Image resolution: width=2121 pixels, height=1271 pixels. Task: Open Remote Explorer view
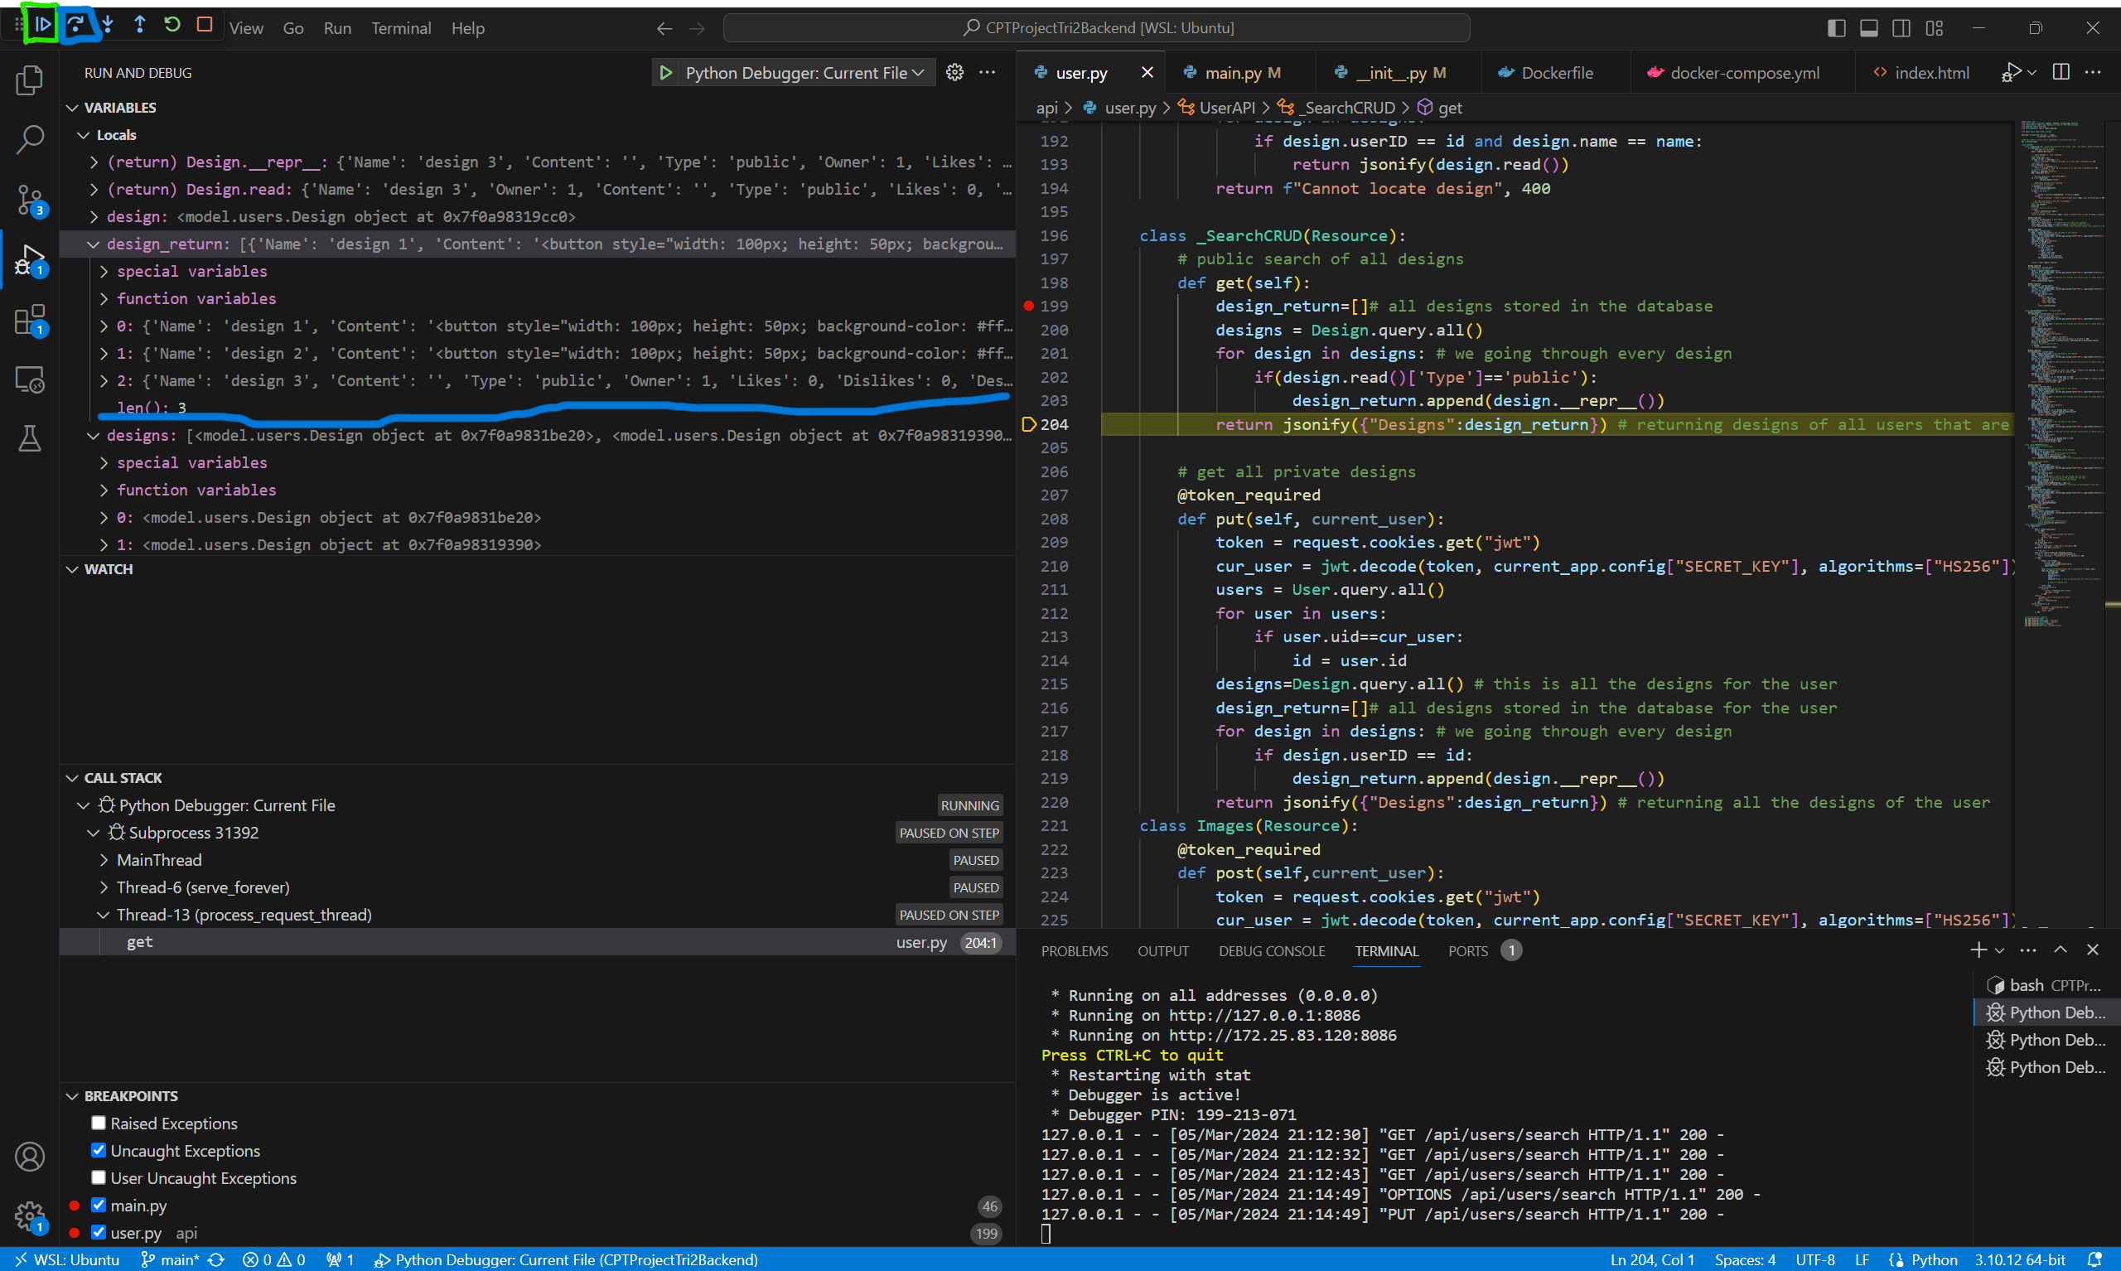coord(30,379)
